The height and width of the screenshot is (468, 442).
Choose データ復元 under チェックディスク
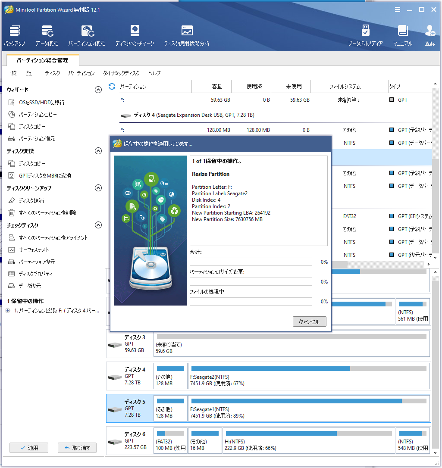25,286
